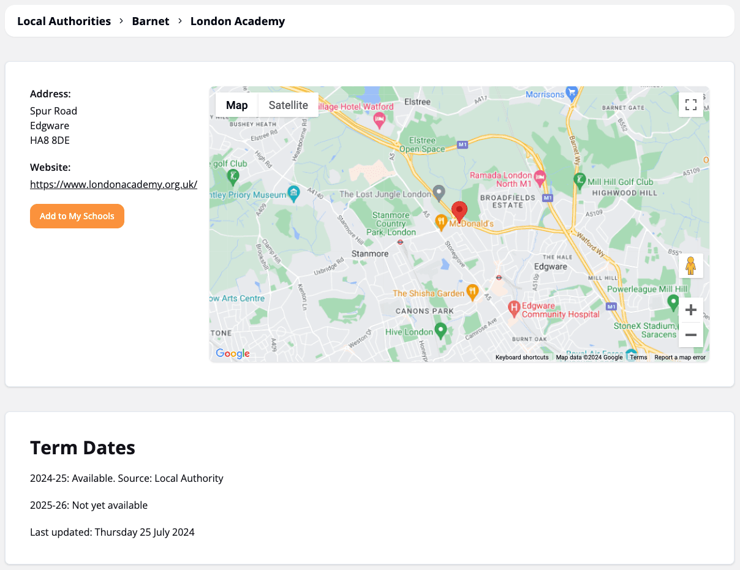The width and height of the screenshot is (740, 570).
Task: Select the McDonald's restaurant marker
Action: coord(440,223)
